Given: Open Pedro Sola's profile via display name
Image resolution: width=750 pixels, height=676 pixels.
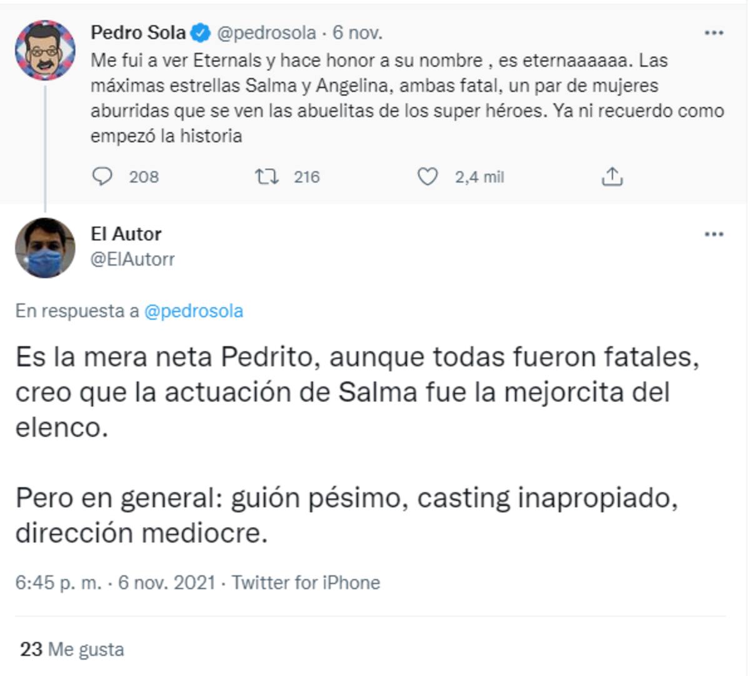Looking at the screenshot, I should pos(138,33).
